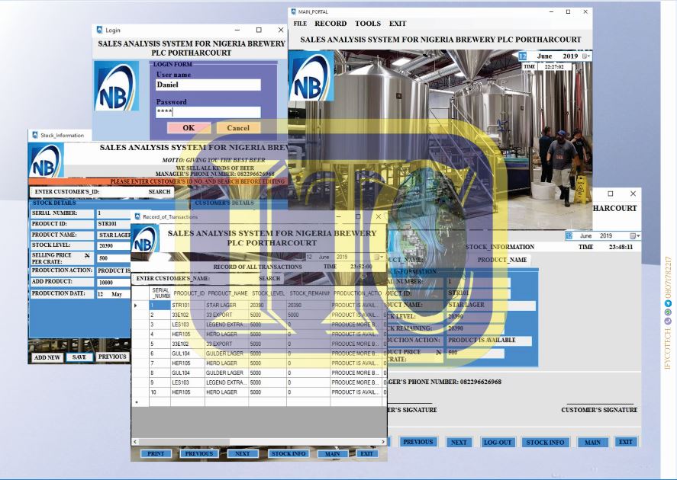Click the User name field in Login

pos(208,85)
